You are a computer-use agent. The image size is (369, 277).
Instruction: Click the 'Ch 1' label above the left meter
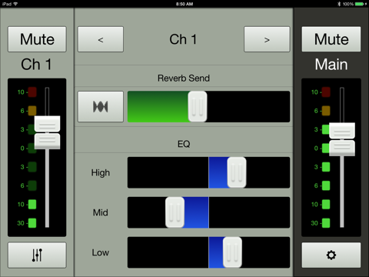tap(36, 64)
